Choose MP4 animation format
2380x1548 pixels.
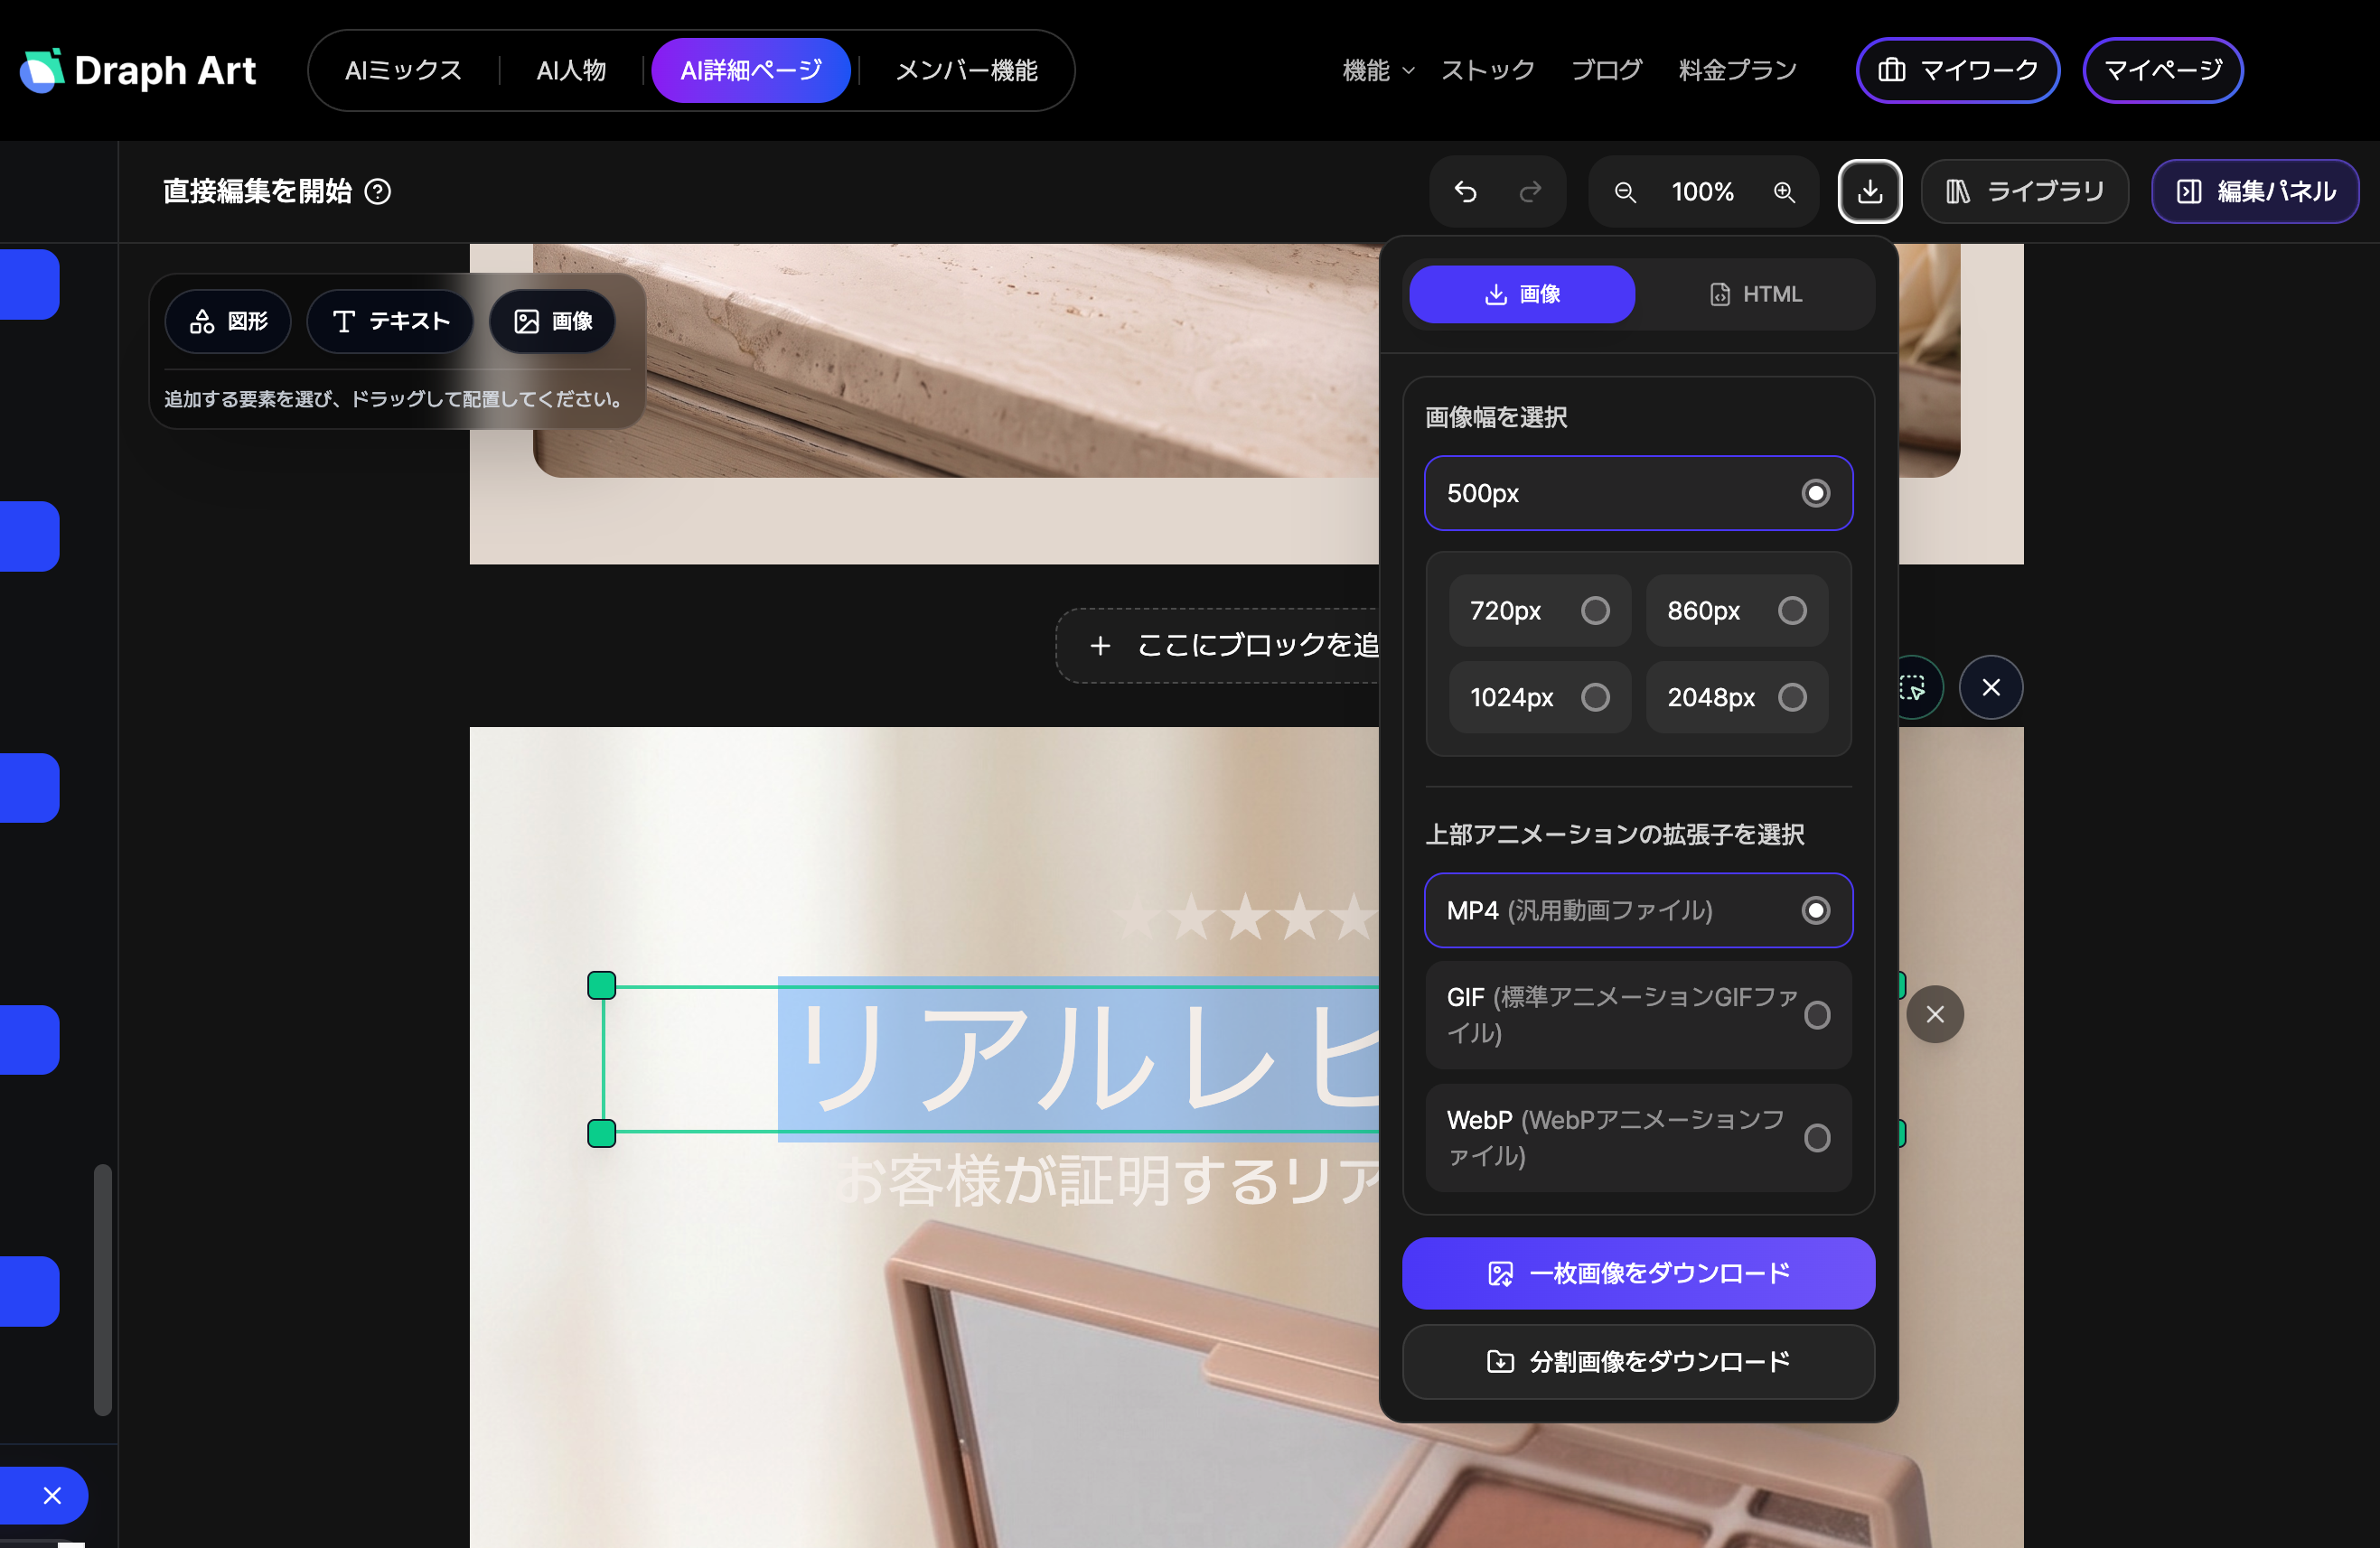(x=1638, y=910)
